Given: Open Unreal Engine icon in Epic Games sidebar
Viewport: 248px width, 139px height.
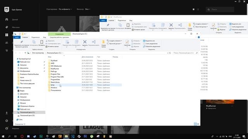Looking at the screenshot, I should (7, 50).
